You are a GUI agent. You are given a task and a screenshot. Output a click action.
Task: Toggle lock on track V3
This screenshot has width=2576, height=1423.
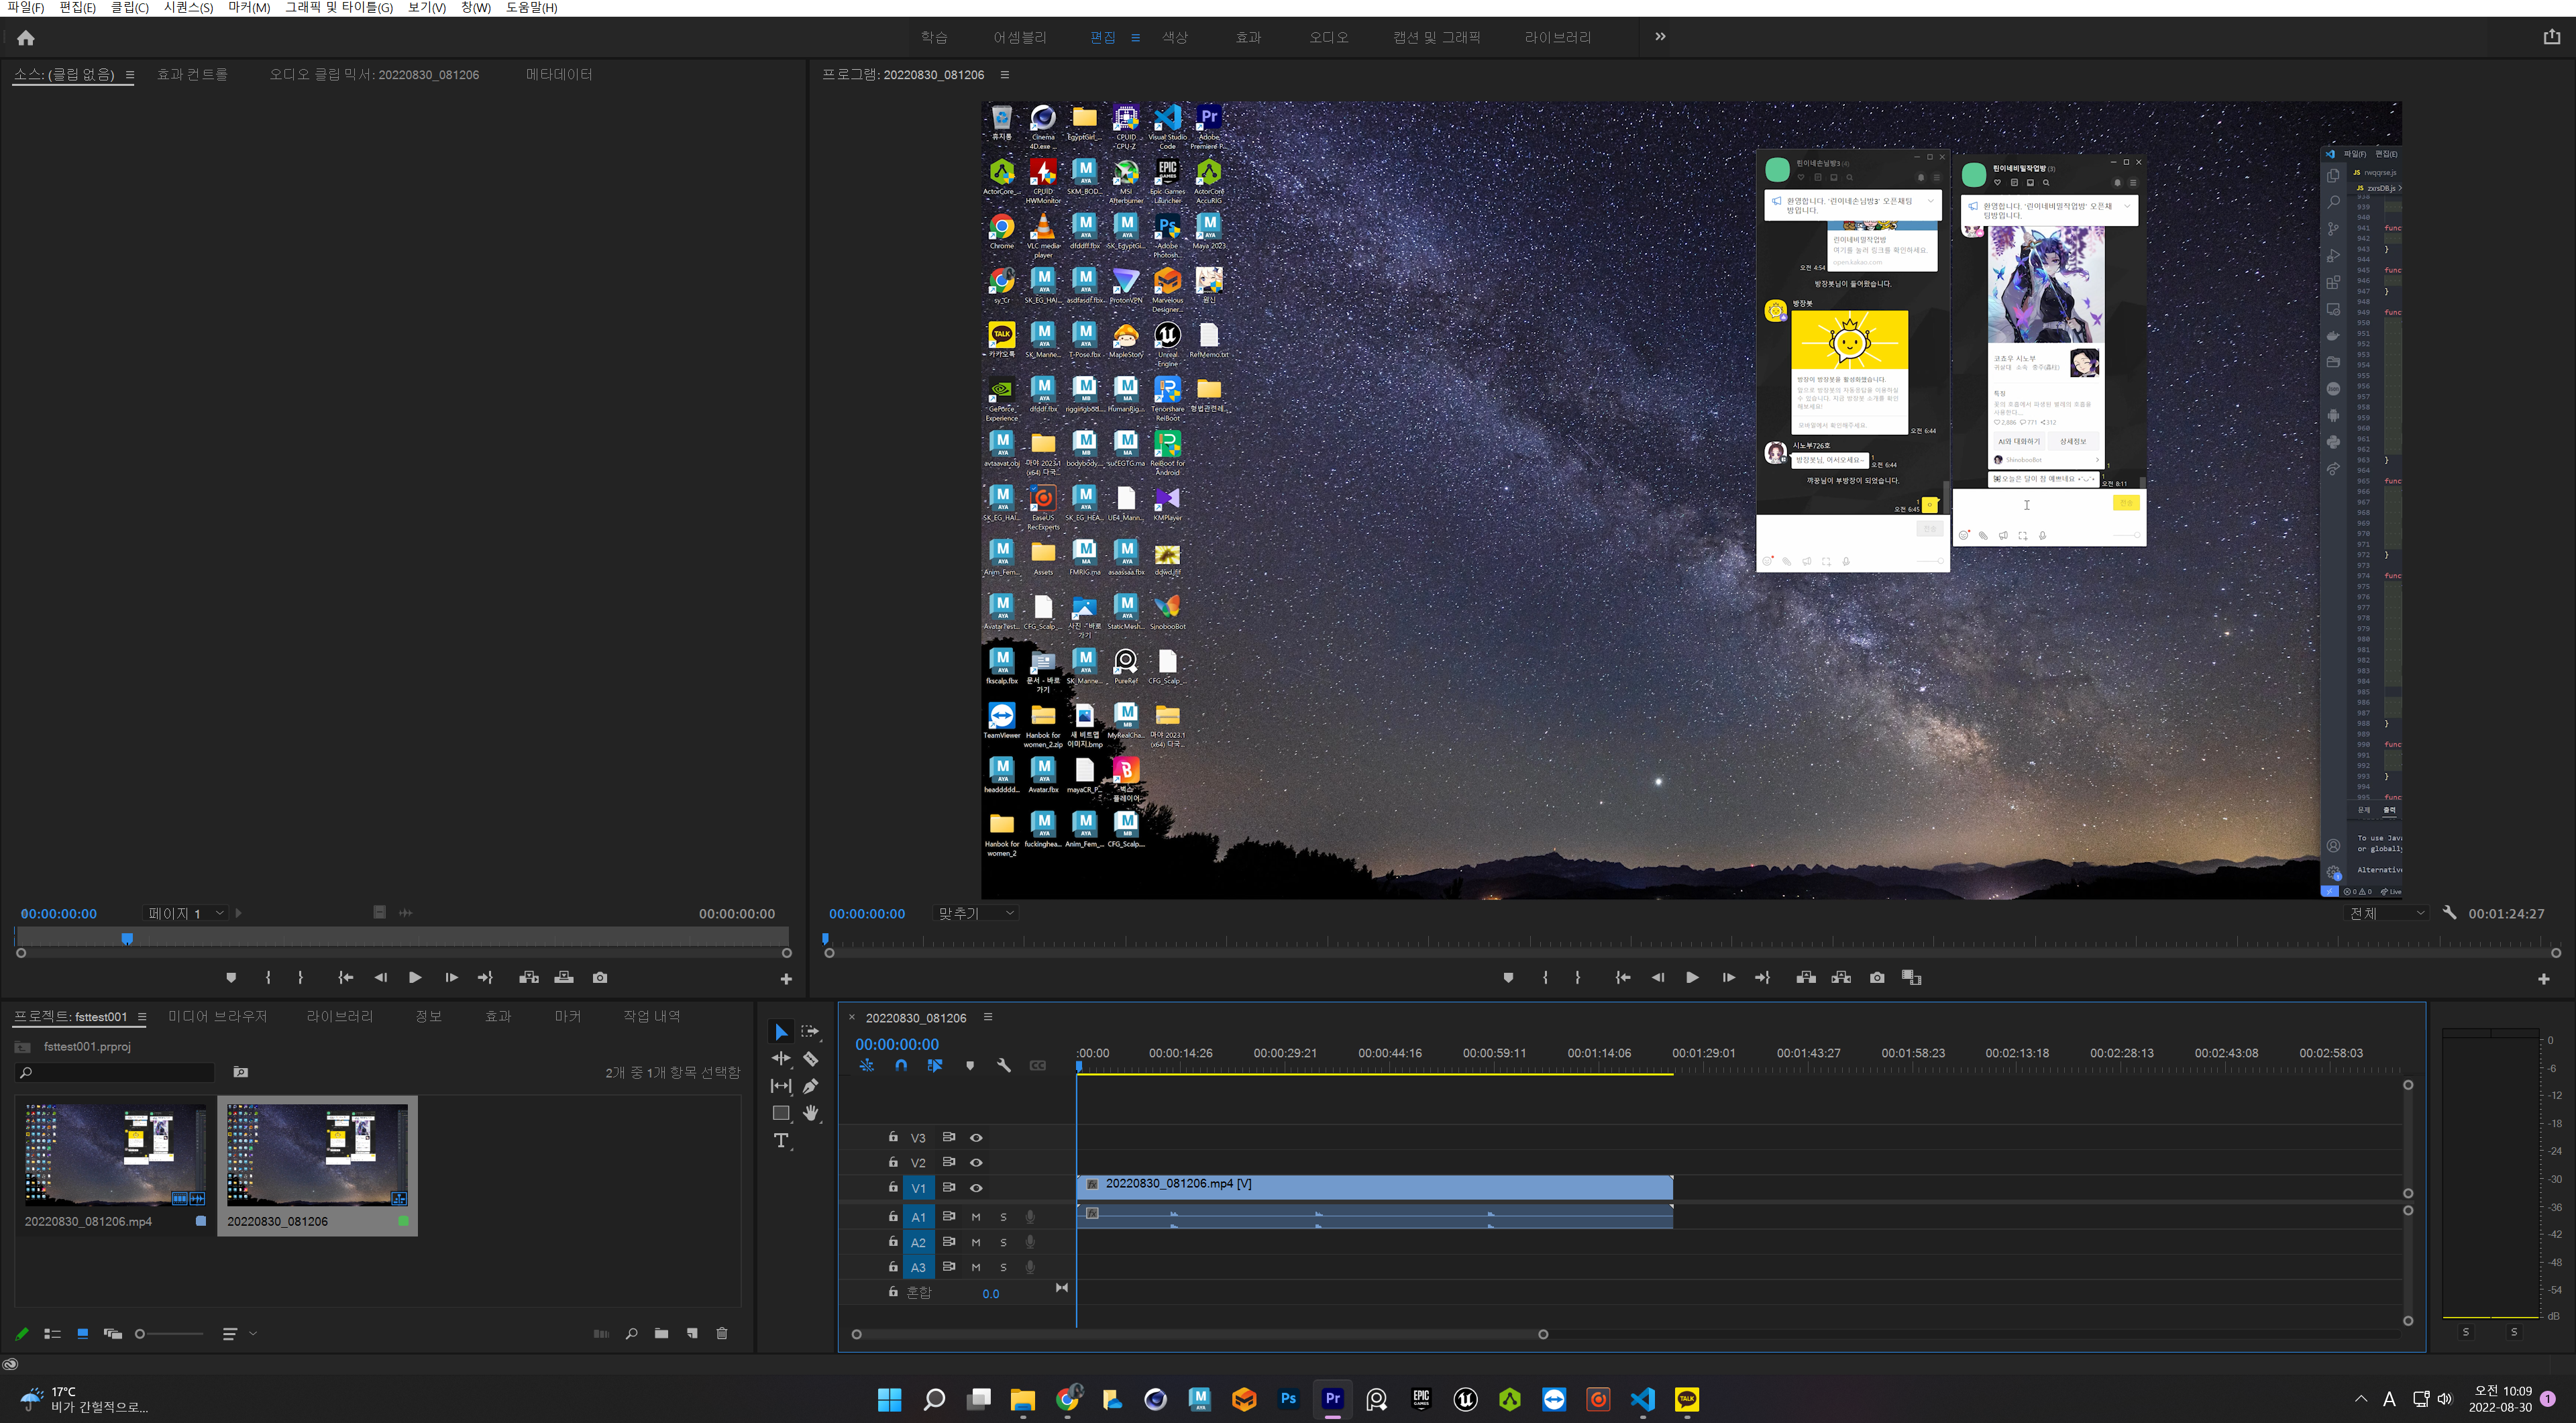tap(893, 1137)
